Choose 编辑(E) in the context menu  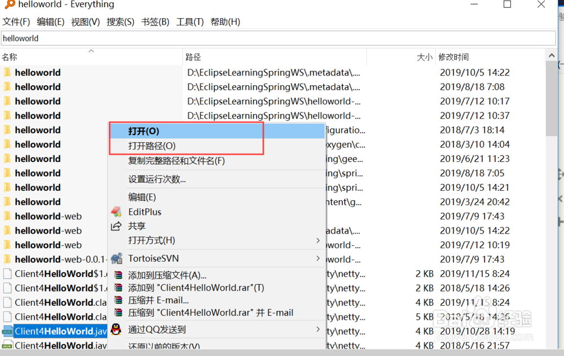tap(217, 197)
